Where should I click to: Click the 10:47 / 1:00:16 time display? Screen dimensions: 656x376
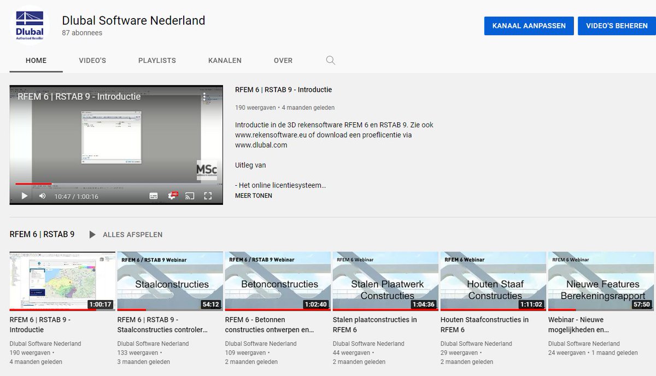tap(76, 196)
